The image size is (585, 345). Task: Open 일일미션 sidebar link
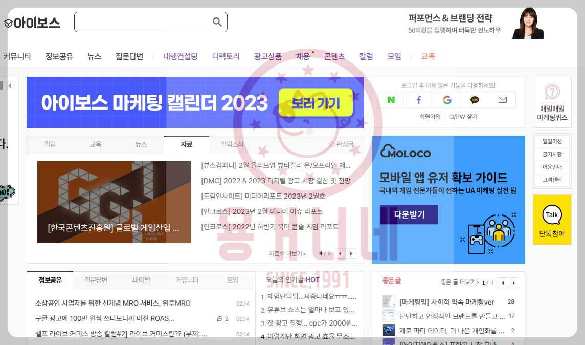[x=552, y=141]
